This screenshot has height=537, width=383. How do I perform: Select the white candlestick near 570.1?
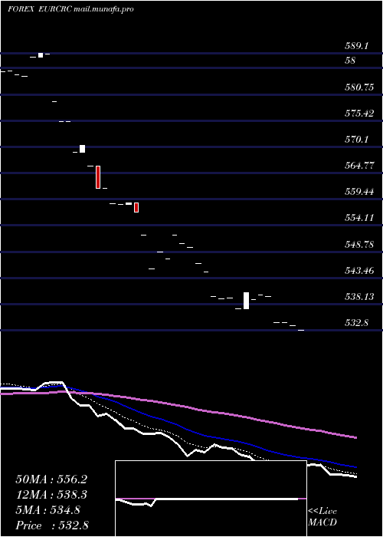pyautogui.click(x=83, y=149)
